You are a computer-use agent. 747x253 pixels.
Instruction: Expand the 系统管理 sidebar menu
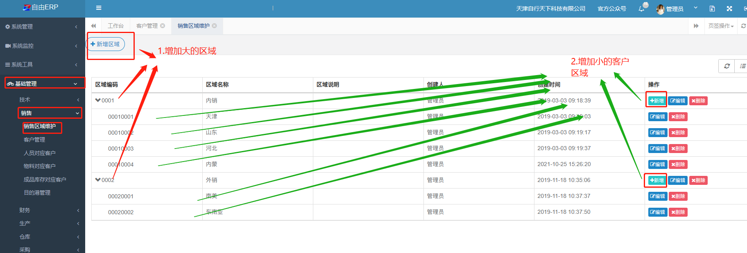pos(41,27)
